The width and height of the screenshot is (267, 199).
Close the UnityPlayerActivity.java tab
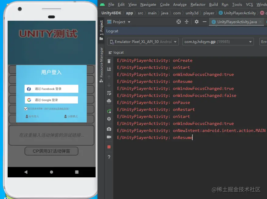[260, 22]
